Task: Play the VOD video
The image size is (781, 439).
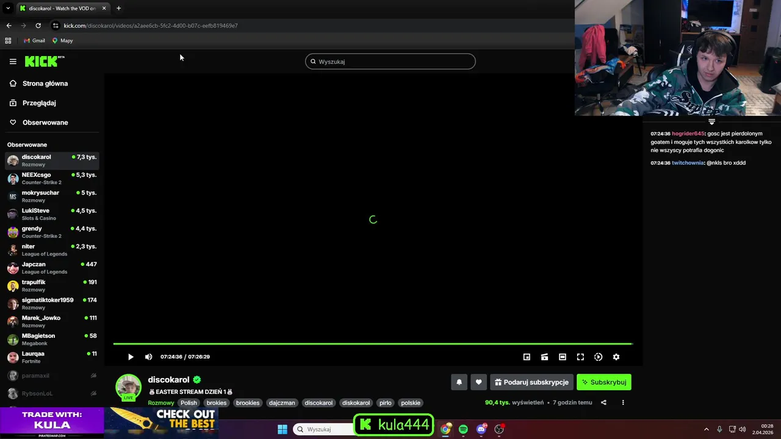Action: pos(131,357)
